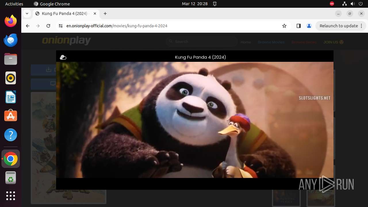Screen dimensions: 368x207
Task: Click the Kung Fu Panda 4 (2024) player title
Action: pos(200,57)
